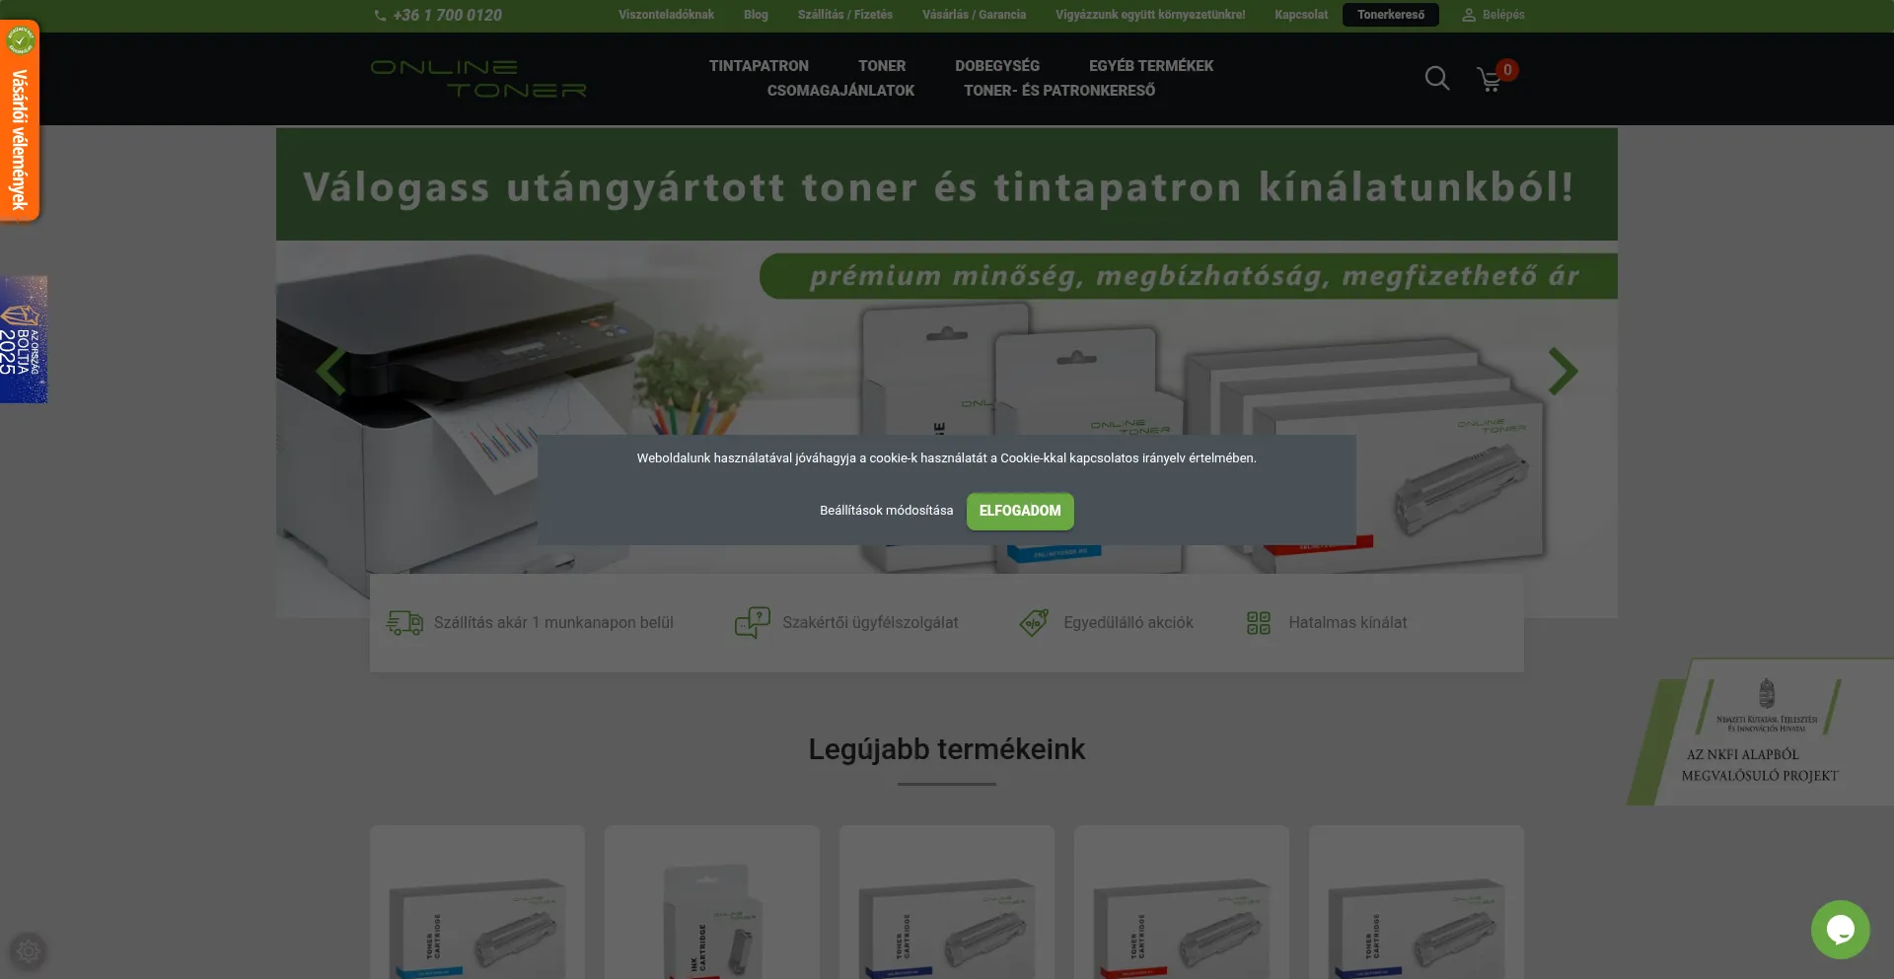Click Beállítások módosítása link
This screenshot has width=1894, height=979.
click(886, 511)
